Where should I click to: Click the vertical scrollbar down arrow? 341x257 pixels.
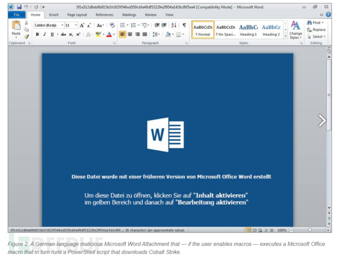[x=329, y=208]
